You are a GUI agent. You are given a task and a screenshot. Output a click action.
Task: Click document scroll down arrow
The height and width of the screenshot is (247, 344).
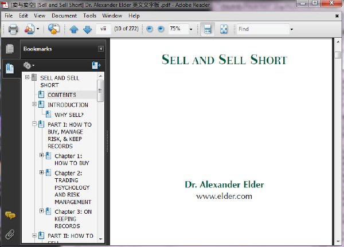tap(338, 241)
